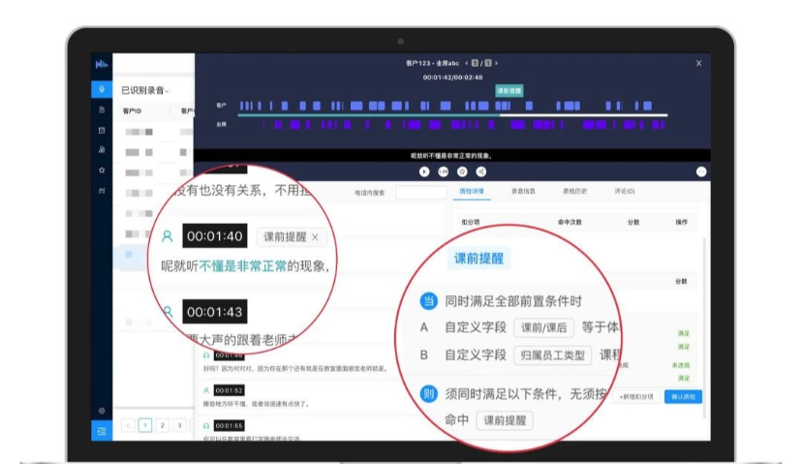
Task: Jump to the 课前提醒 timeline marker
Action: point(509,90)
